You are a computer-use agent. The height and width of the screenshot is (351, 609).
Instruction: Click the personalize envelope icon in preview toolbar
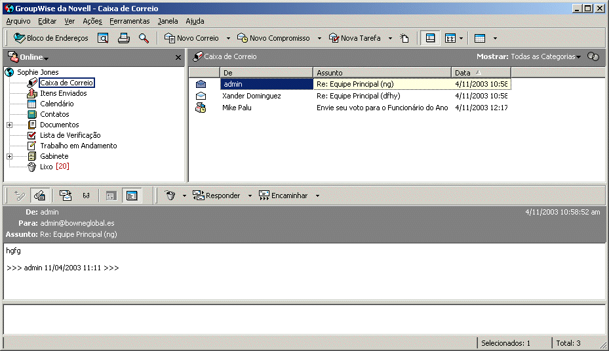point(66,196)
